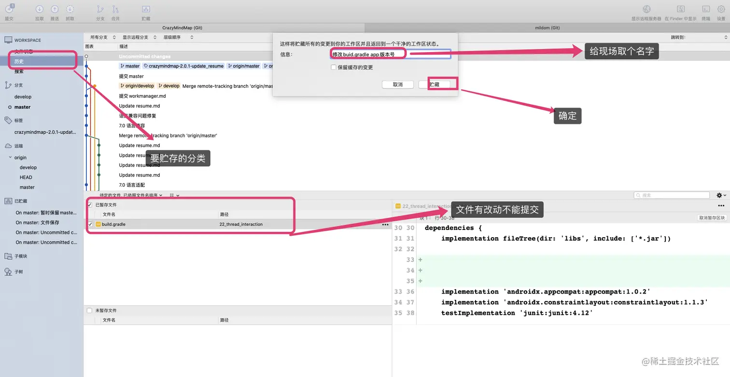730x377 pixels.
Task: Click the 取消暂存区块 button
Action: pos(712,218)
